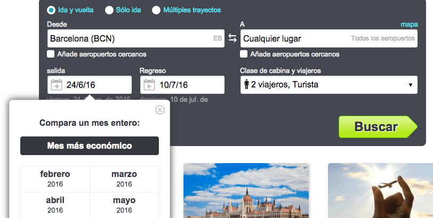The height and width of the screenshot is (218, 433).
Task: Open the Budapest parliament destination thumbnail
Action: click(x=246, y=190)
